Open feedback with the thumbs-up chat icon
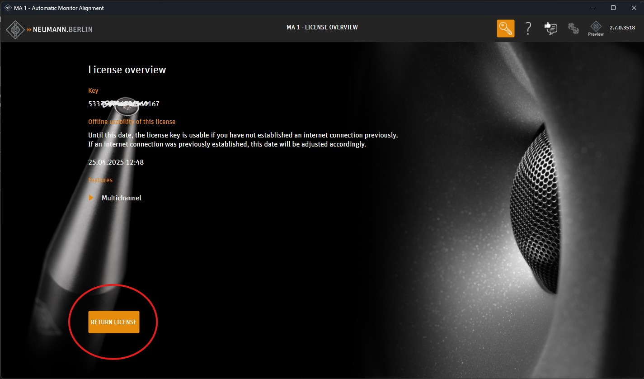644x379 pixels. pyautogui.click(x=550, y=28)
